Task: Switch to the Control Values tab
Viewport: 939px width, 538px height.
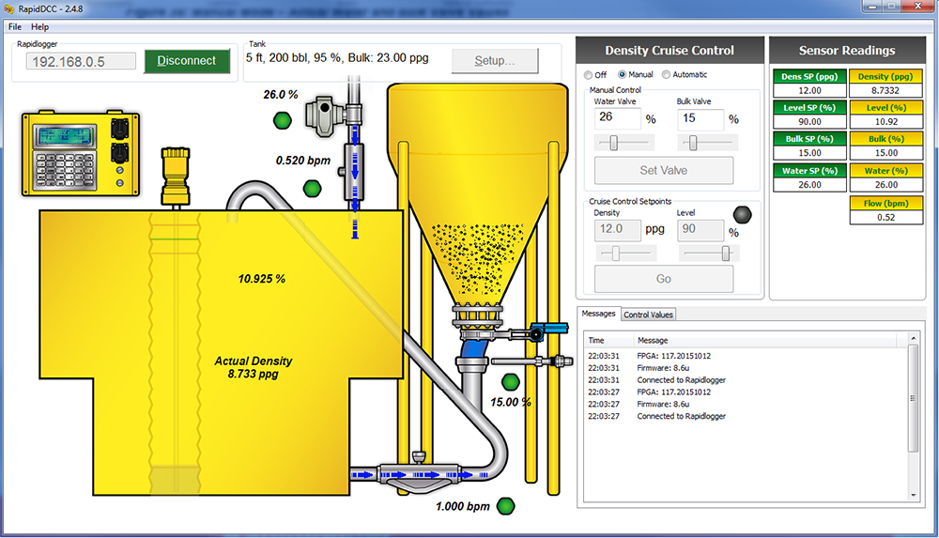Action: pyautogui.click(x=648, y=315)
